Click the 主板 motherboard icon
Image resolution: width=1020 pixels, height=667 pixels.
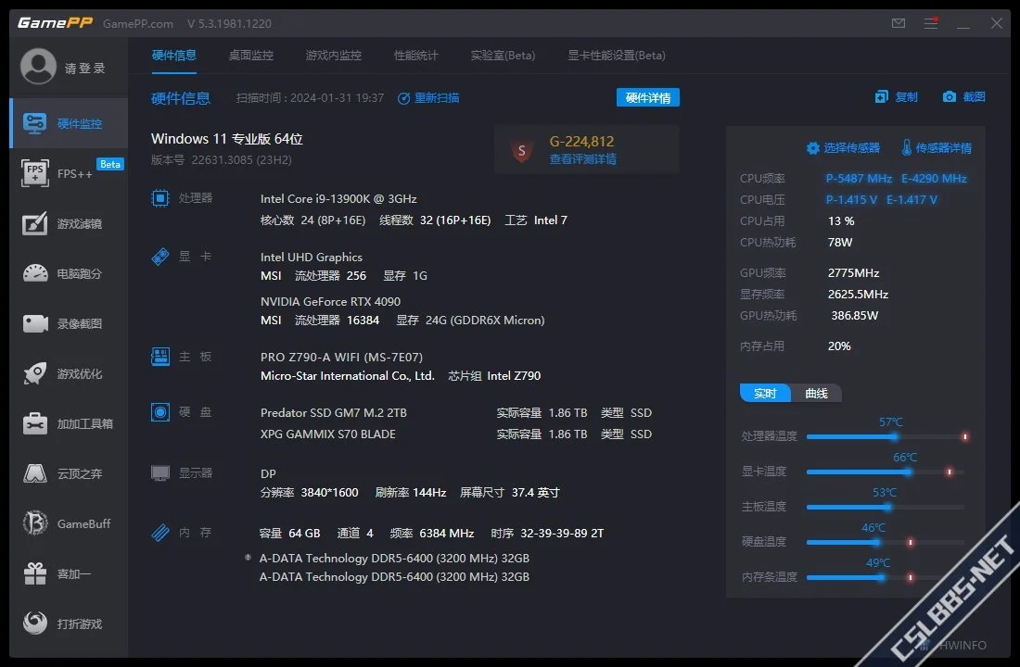(160, 357)
